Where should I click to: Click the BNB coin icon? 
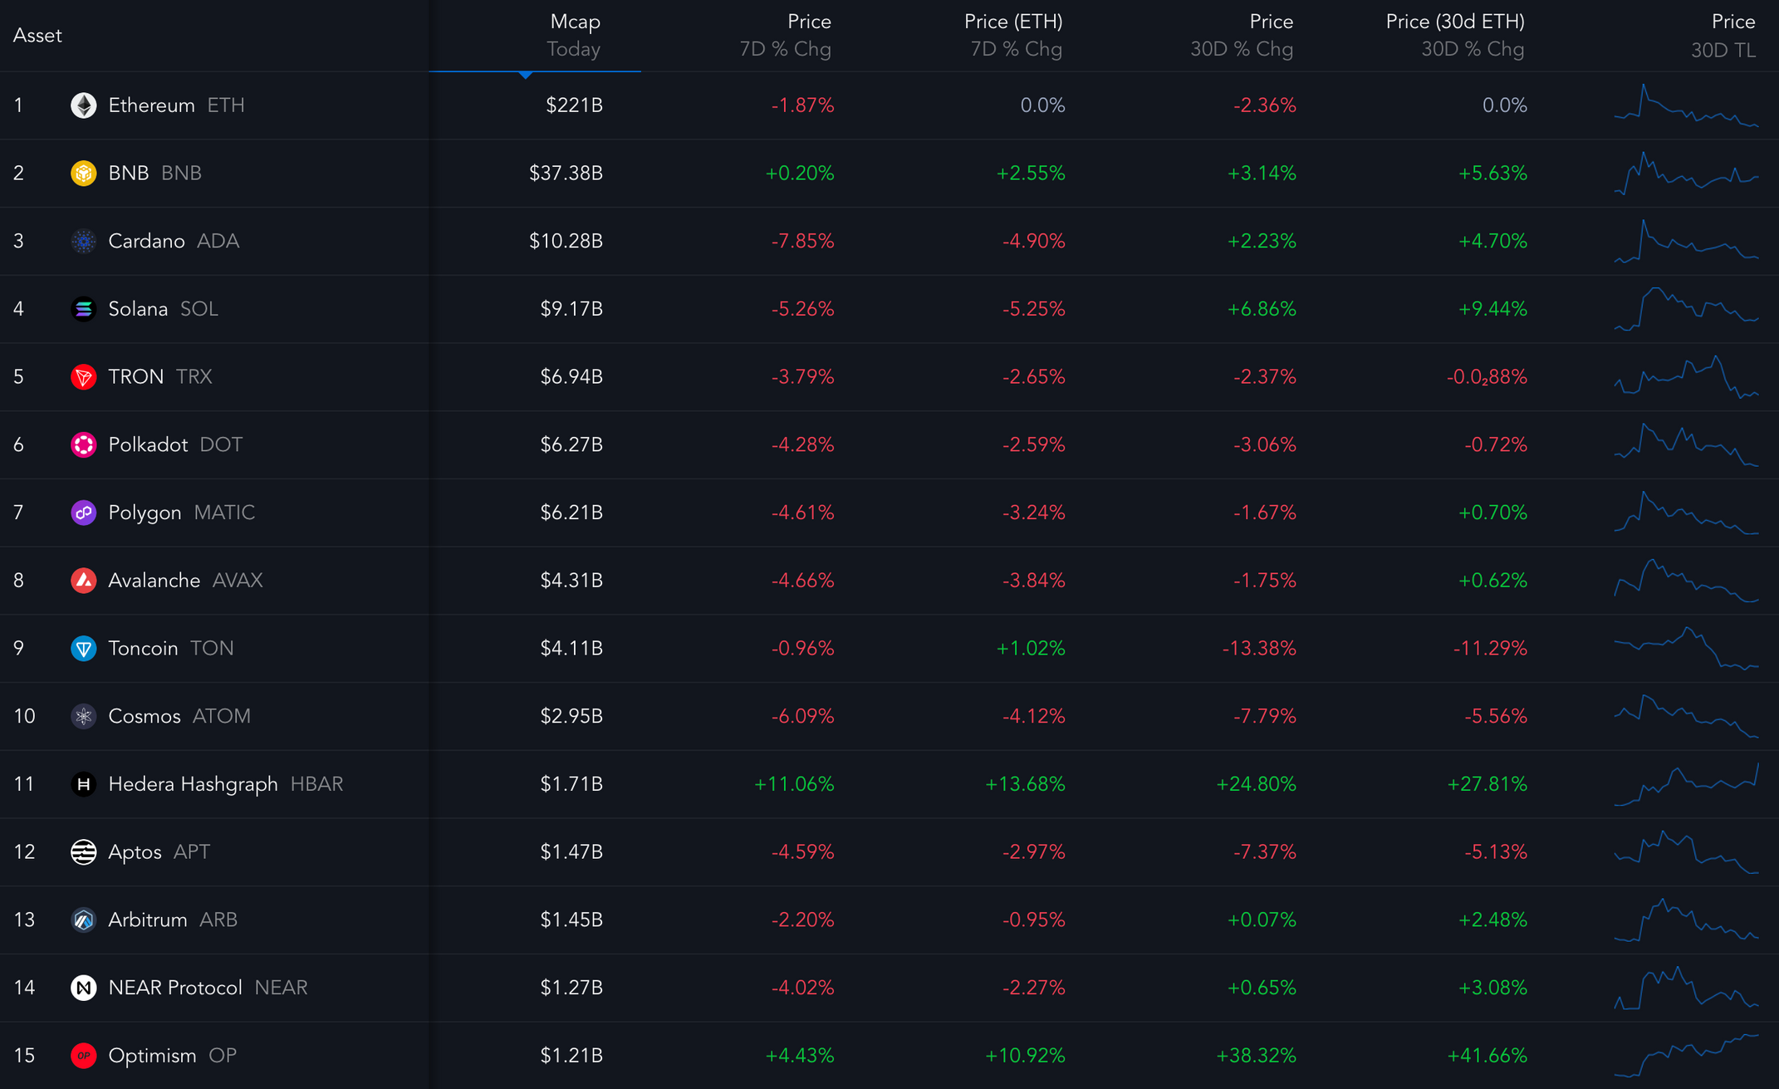click(x=83, y=173)
